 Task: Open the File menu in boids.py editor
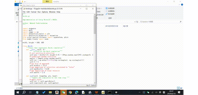(24, 12)
